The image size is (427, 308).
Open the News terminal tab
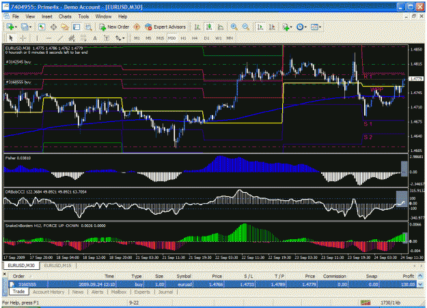pos(78,292)
